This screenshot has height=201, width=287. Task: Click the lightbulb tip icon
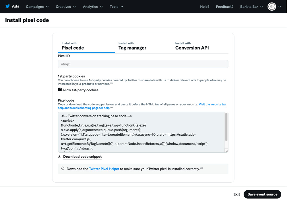pos(63,169)
